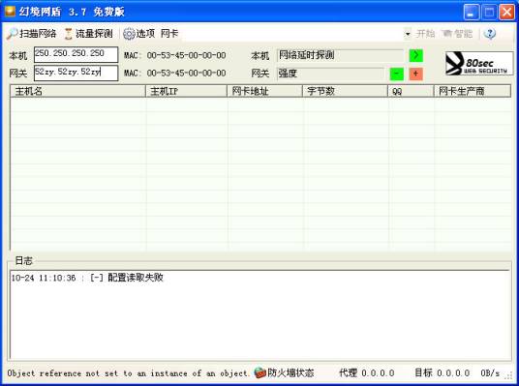519x386 pixels.
Task: Sort by the 网卡地址 column header
Action: tap(264, 91)
